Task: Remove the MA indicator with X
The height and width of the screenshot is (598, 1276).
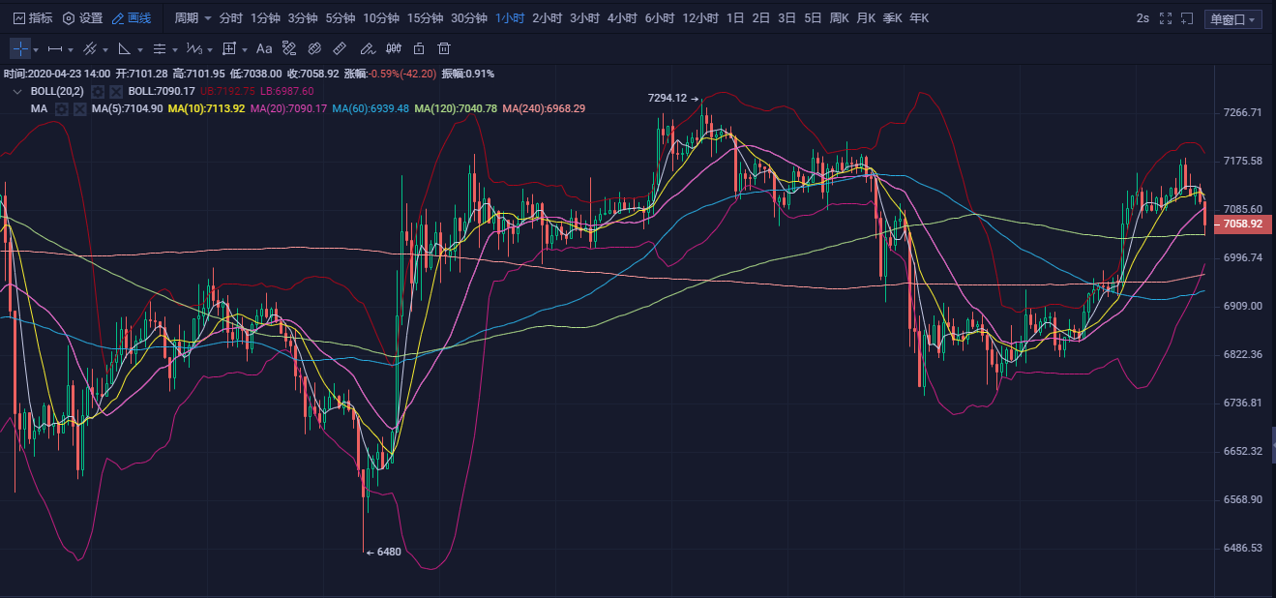Action: point(80,108)
